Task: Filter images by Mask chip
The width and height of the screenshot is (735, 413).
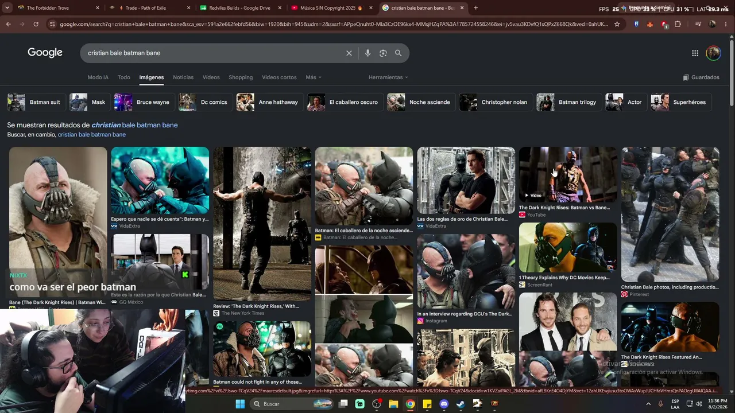Action: (89, 102)
